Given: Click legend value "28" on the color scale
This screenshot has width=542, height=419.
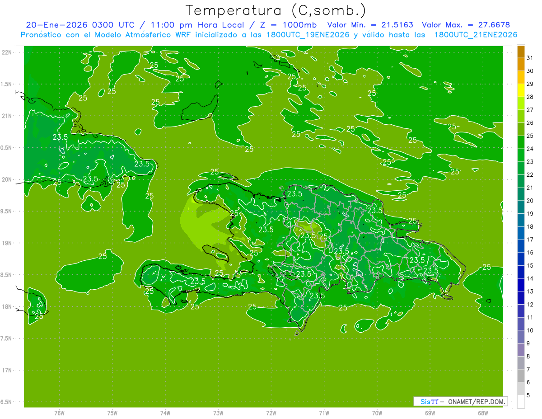Looking at the screenshot, I should (x=530, y=97).
